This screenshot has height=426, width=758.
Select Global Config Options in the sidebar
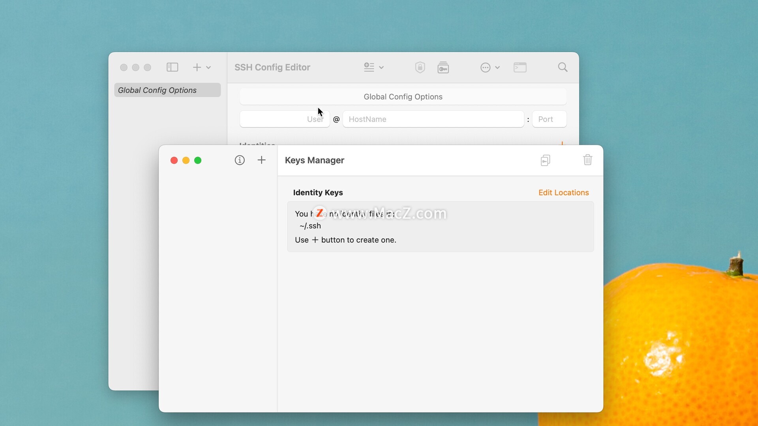click(167, 90)
